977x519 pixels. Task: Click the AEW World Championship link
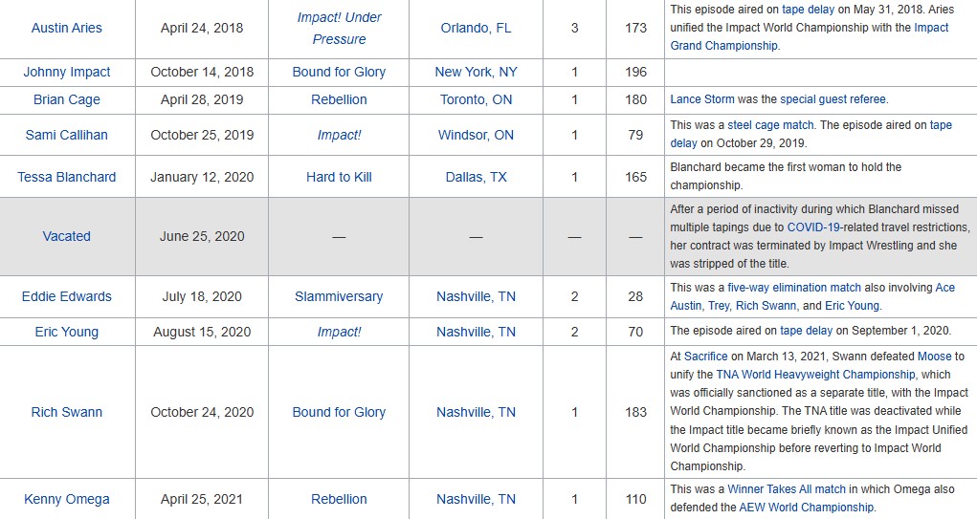coord(807,508)
